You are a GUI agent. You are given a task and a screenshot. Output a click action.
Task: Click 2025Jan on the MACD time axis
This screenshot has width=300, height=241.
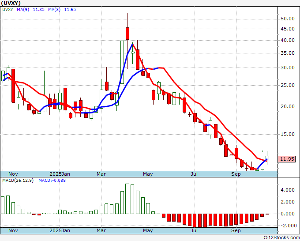[x=60, y=230]
